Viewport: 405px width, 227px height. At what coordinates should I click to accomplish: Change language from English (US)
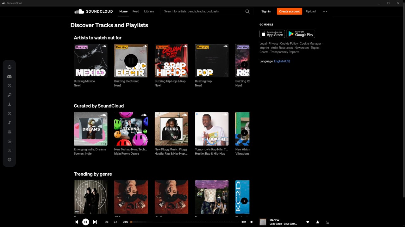tap(282, 61)
